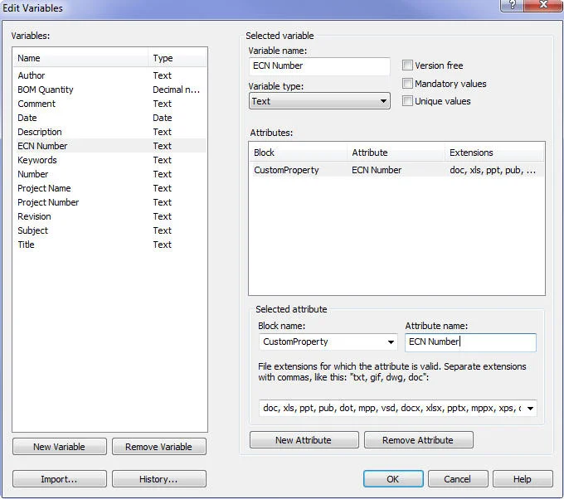Open the Variable type dropdown
The height and width of the screenshot is (499, 564).
(319, 101)
